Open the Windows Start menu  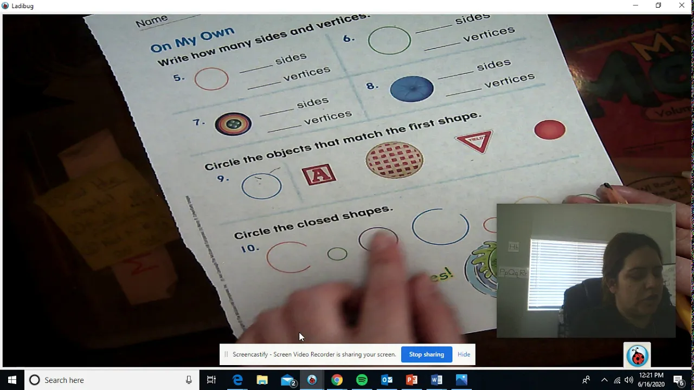(12, 380)
